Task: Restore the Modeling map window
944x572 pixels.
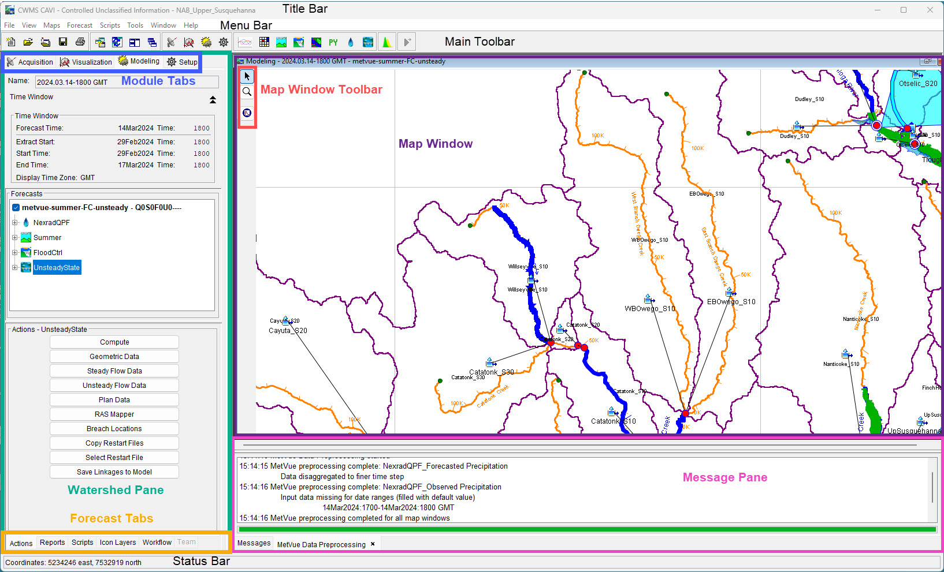Action: pos(927,61)
